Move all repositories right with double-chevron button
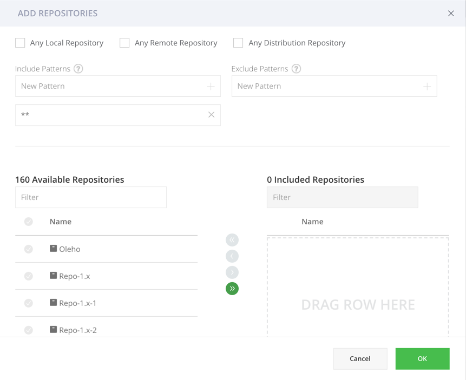Screen dimensions: 466x380 click(232, 289)
